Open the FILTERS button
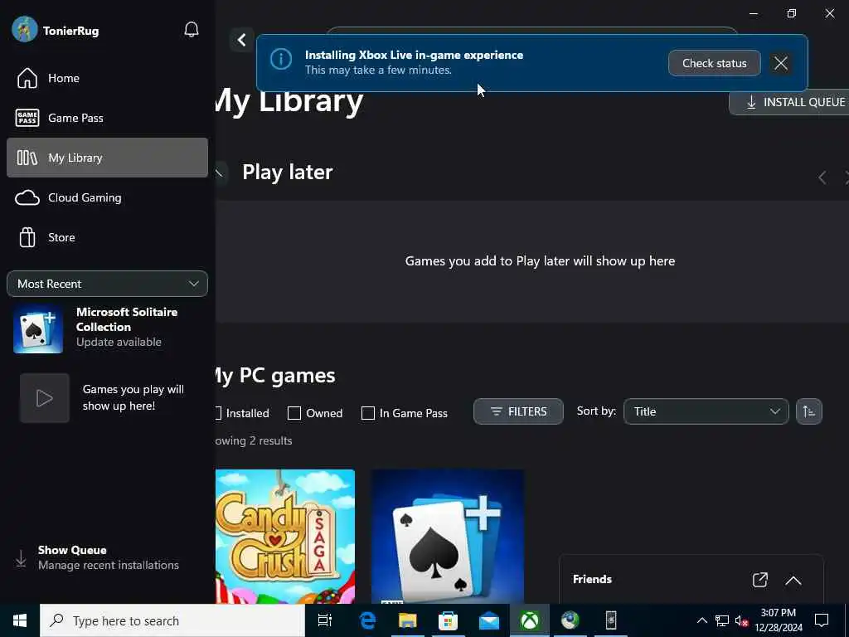849x637 pixels. point(518,411)
